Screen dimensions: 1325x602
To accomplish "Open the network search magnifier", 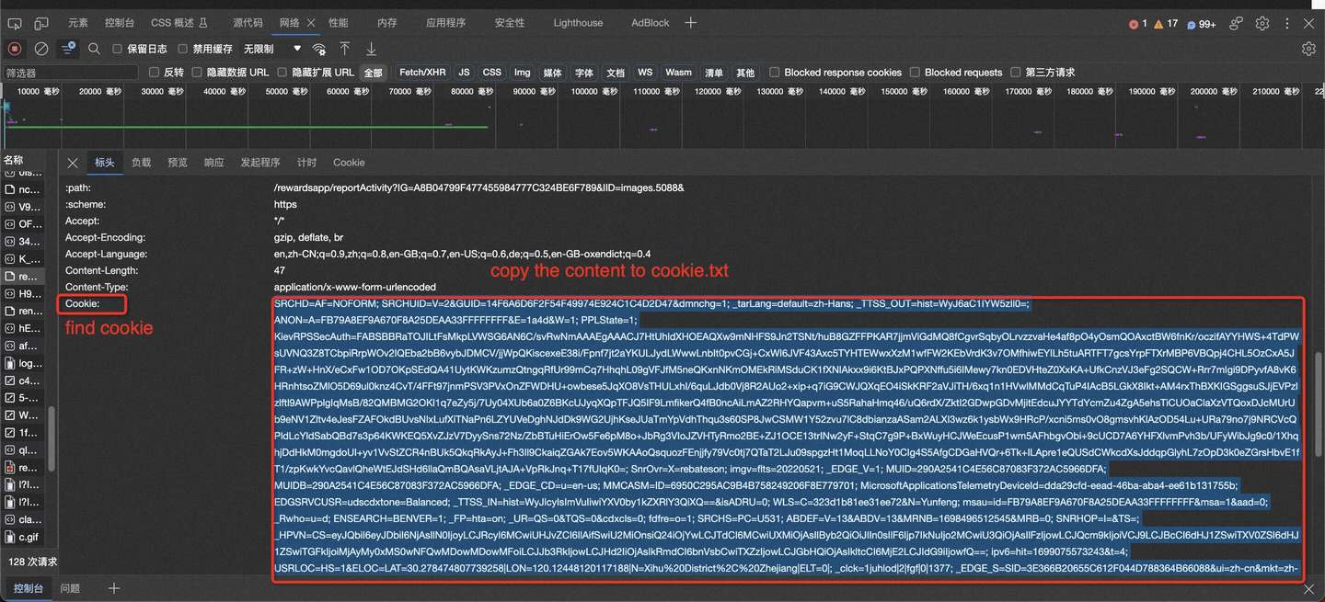I will pyautogui.click(x=94, y=49).
